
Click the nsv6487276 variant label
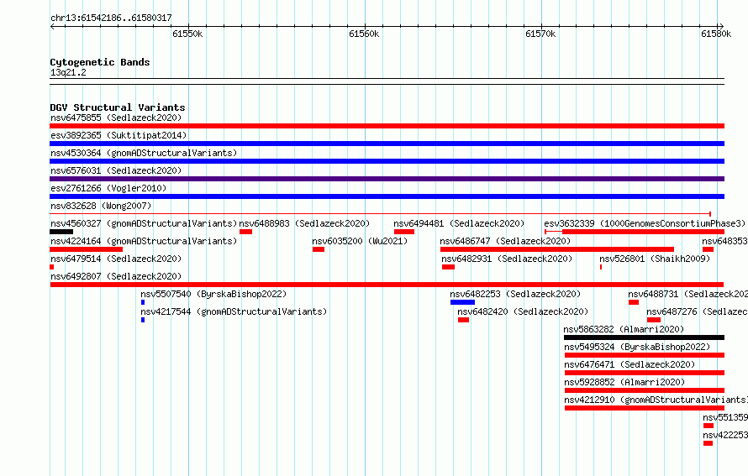pyautogui.click(x=698, y=311)
